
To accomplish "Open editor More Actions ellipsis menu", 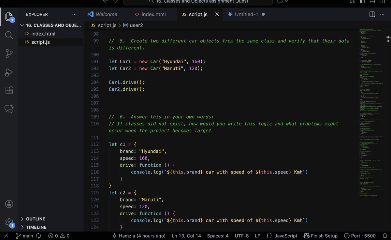I will pos(382,14).
